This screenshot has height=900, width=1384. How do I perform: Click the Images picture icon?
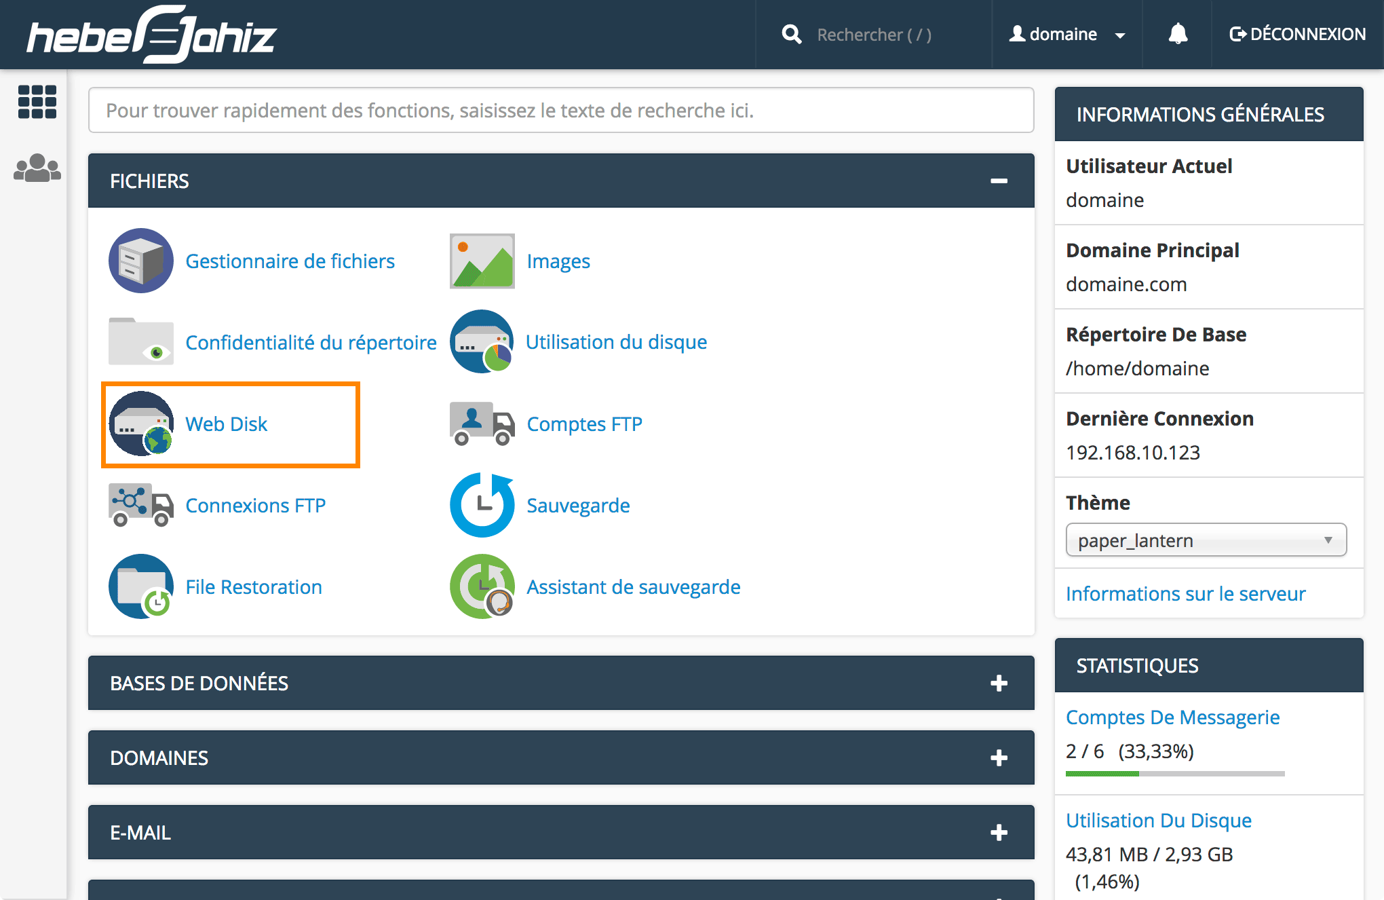tap(482, 261)
